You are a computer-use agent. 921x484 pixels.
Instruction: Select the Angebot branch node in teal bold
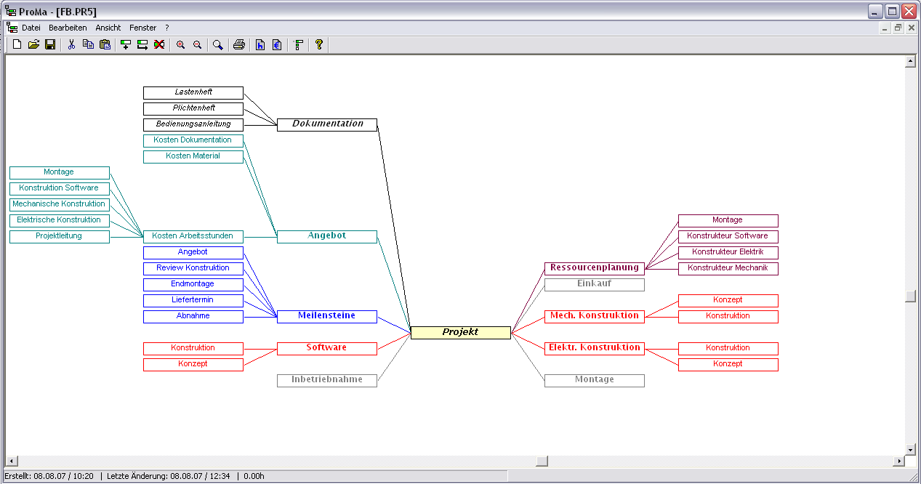point(327,236)
